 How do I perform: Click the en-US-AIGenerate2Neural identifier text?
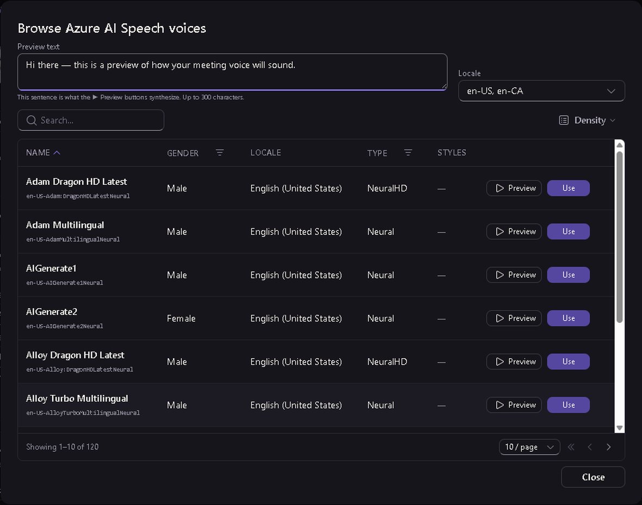click(65, 326)
